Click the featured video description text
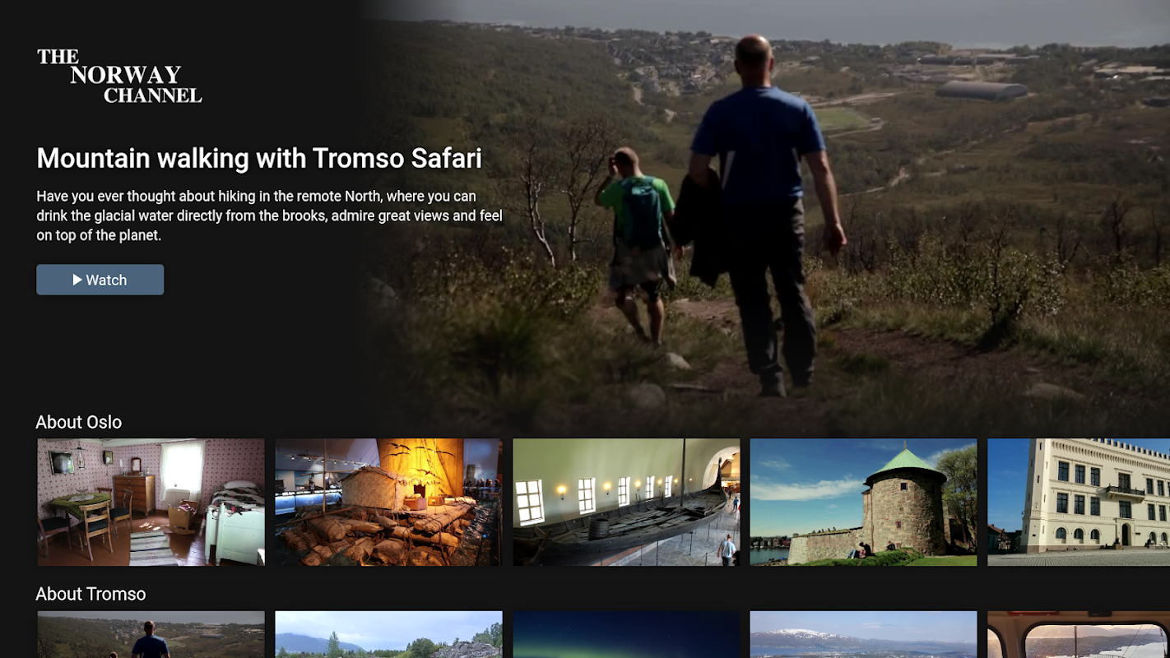Image resolution: width=1170 pixels, height=658 pixels. [x=269, y=215]
